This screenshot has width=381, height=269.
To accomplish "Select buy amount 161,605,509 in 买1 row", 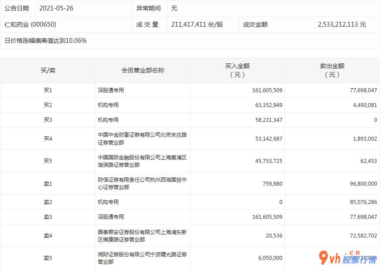I will pyautogui.click(x=267, y=90).
